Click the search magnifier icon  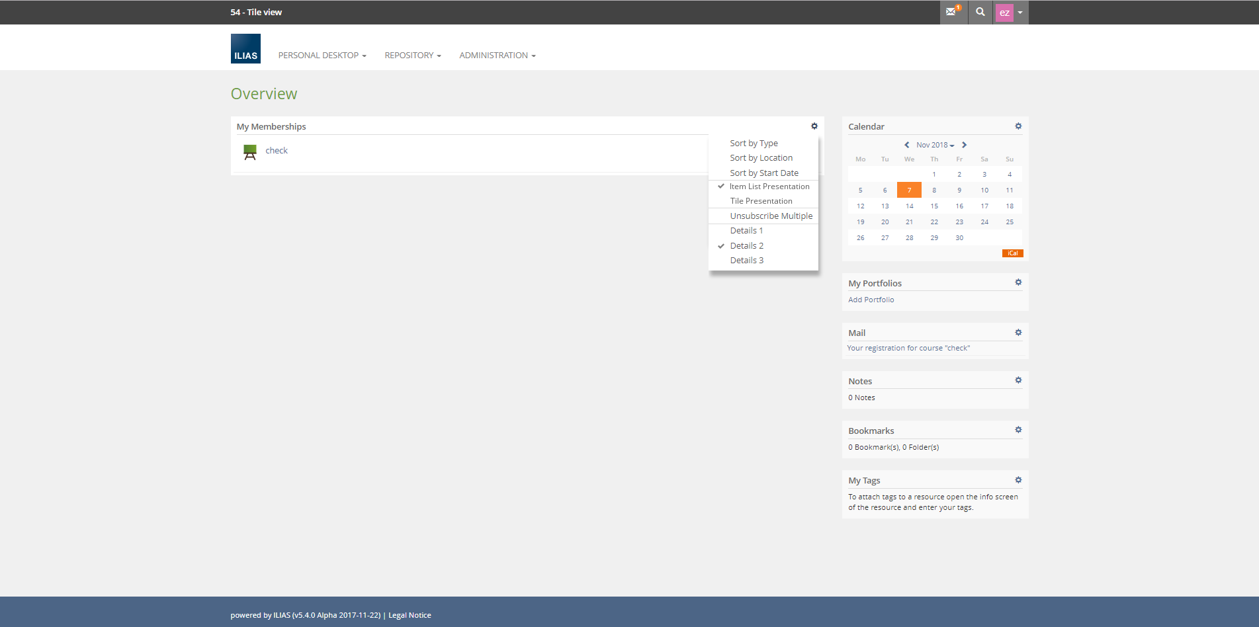pyautogui.click(x=980, y=12)
